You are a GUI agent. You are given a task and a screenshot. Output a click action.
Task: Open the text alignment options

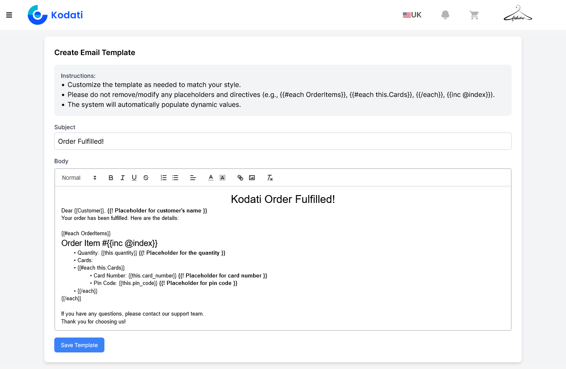193,178
